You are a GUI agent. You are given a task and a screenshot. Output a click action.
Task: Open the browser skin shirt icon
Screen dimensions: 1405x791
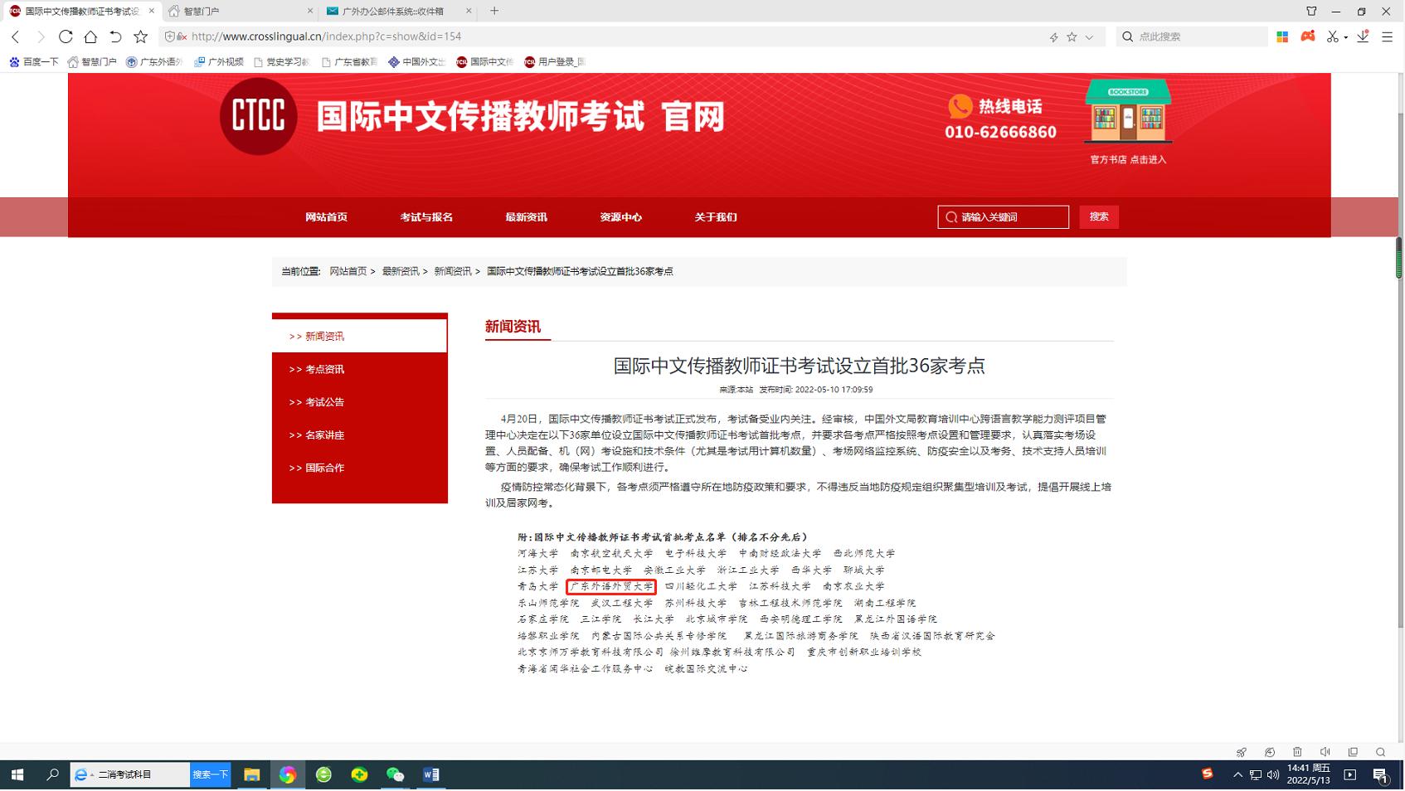pyautogui.click(x=1311, y=11)
